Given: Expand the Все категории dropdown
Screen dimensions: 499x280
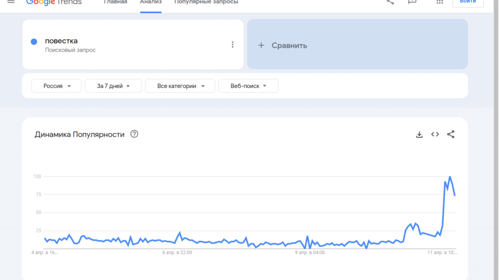Looking at the screenshot, I should pos(180,86).
